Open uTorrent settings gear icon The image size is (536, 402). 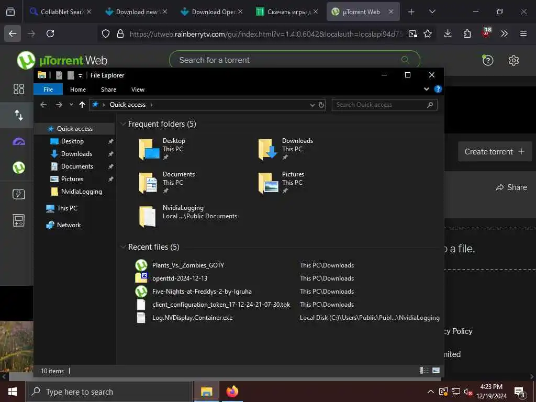(x=513, y=61)
